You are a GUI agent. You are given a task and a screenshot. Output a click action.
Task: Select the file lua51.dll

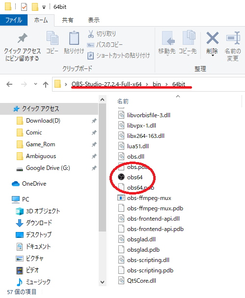click(134, 146)
